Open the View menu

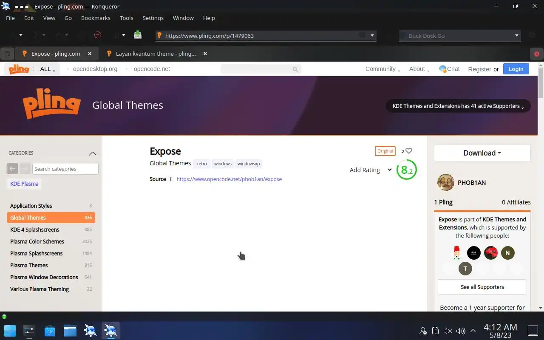(x=49, y=18)
